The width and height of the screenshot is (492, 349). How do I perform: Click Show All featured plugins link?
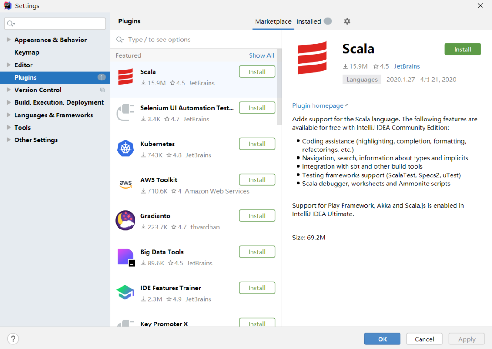(x=261, y=55)
